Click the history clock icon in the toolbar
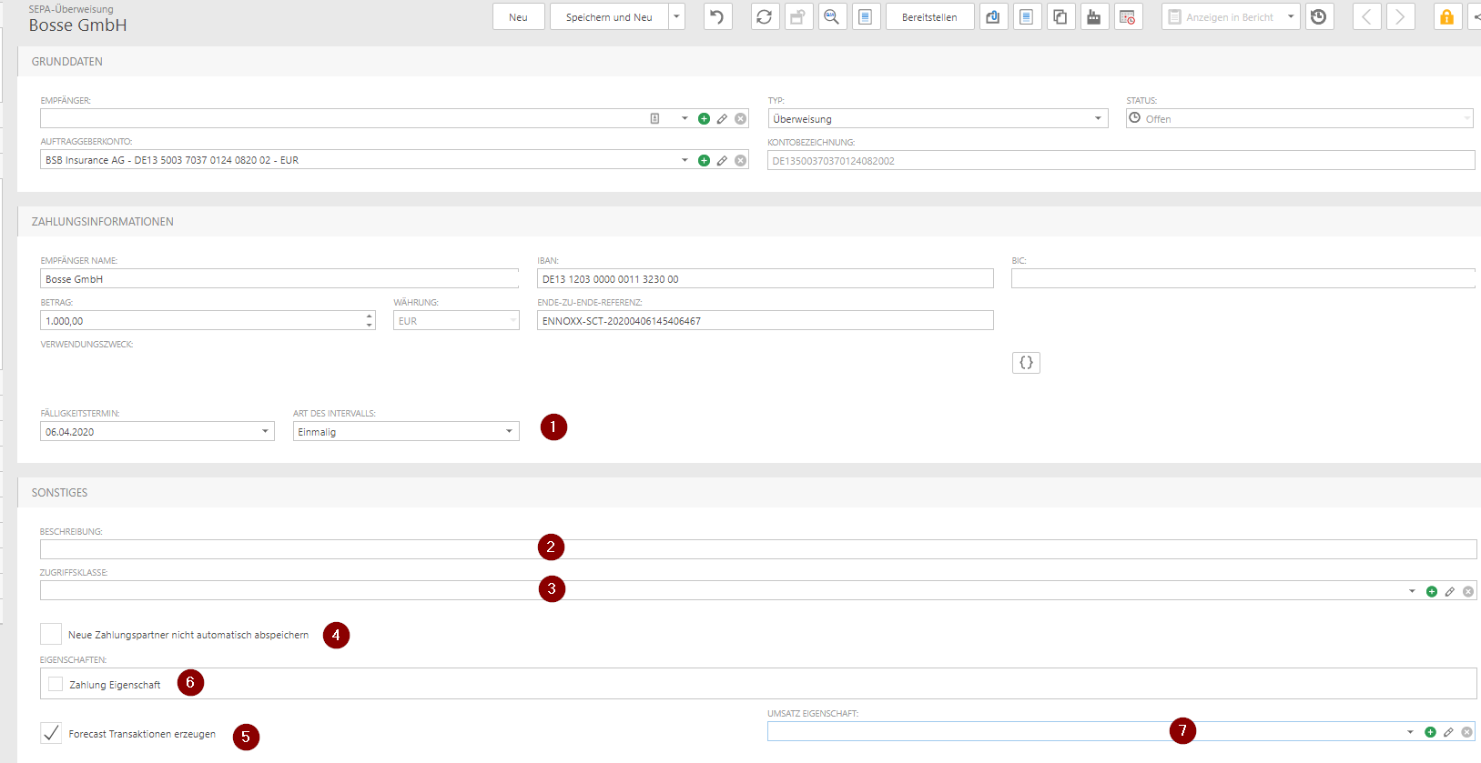This screenshot has height=763, width=1481. pyautogui.click(x=1319, y=17)
